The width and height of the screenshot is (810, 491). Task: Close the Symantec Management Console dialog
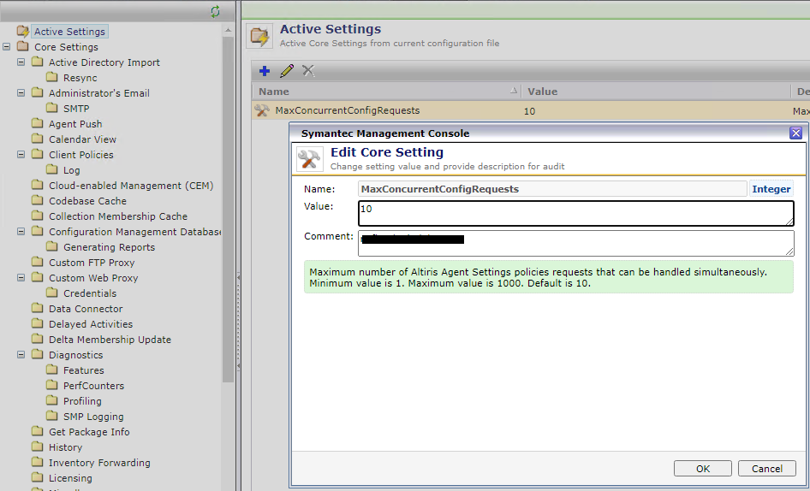point(795,133)
